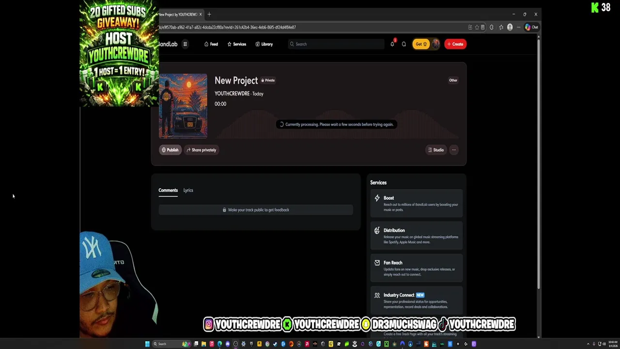Click the Distribution service icon
The width and height of the screenshot is (620, 349).
point(377,230)
